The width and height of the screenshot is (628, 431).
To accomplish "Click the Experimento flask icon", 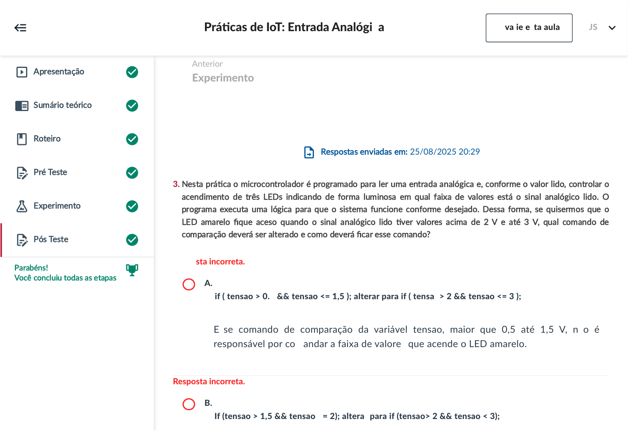I will pyautogui.click(x=22, y=206).
